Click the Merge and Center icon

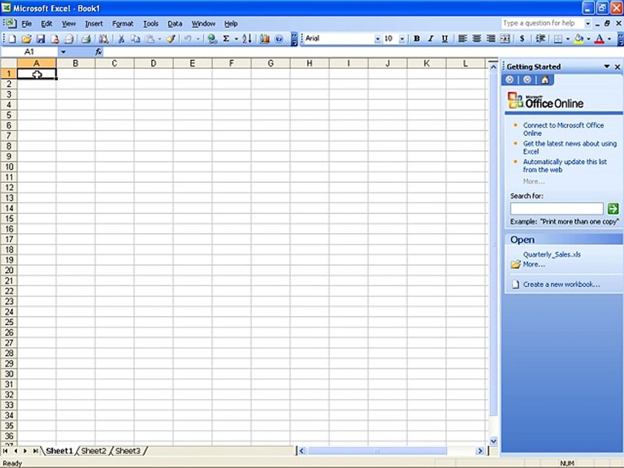[x=505, y=38]
